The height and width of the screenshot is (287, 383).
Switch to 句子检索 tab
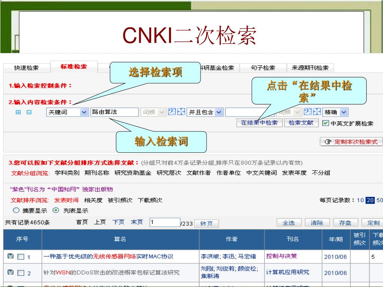click(x=263, y=68)
